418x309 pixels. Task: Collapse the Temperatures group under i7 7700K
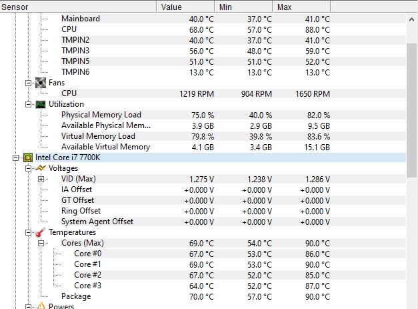point(28,232)
